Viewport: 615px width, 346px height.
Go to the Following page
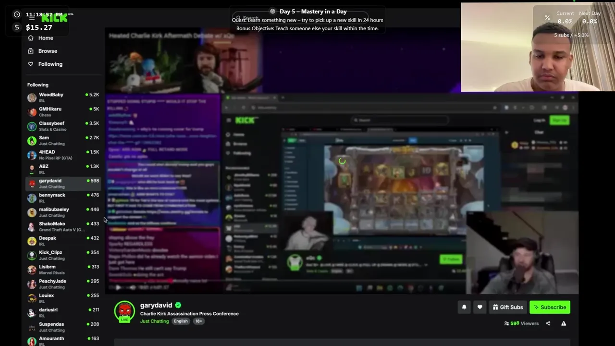[45, 64]
